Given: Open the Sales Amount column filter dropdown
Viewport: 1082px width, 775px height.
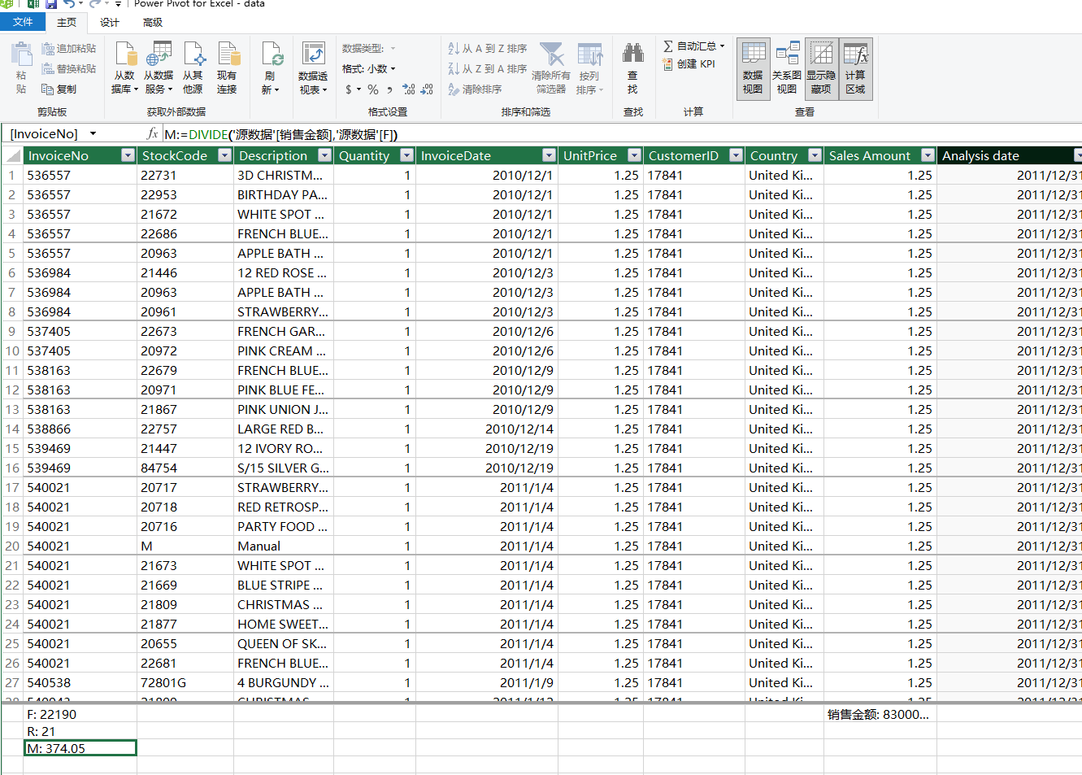Looking at the screenshot, I should 928,155.
